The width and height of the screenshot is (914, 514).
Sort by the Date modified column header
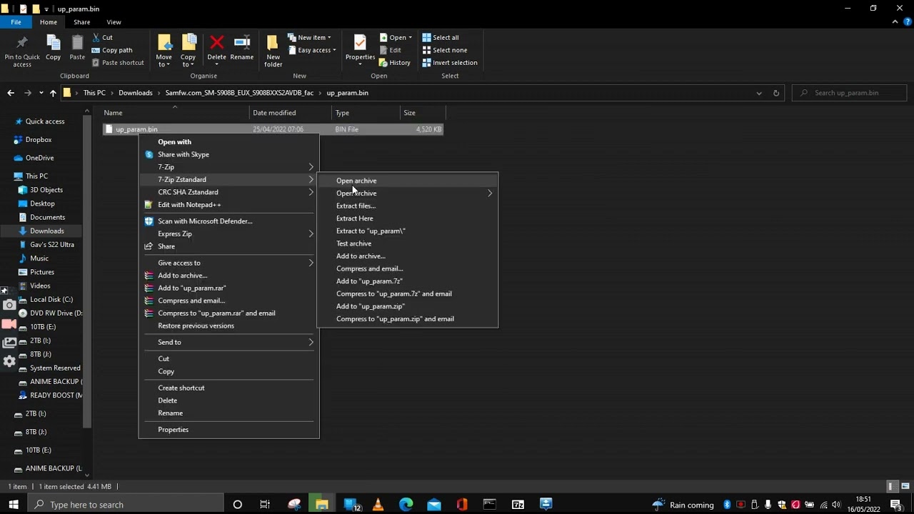pos(291,113)
